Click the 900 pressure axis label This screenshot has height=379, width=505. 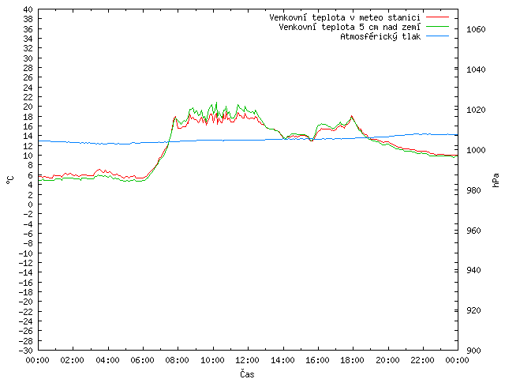(473, 351)
